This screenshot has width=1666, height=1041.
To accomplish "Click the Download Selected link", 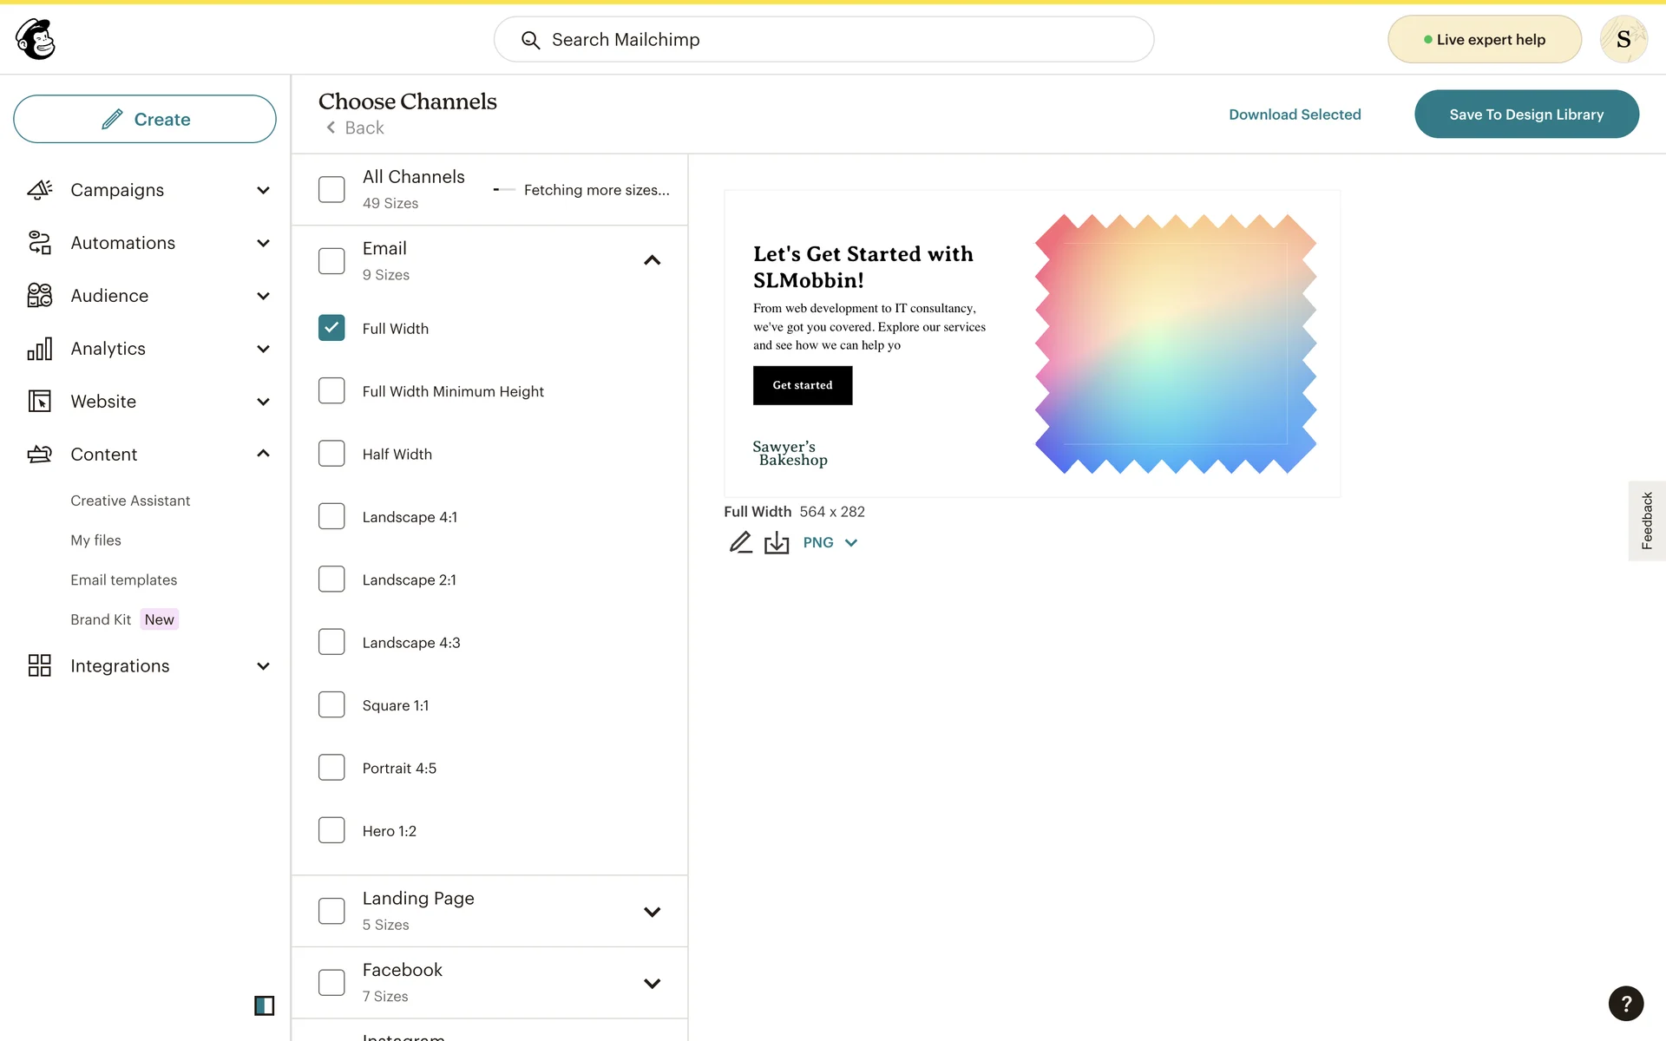I will [x=1295, y=115].
